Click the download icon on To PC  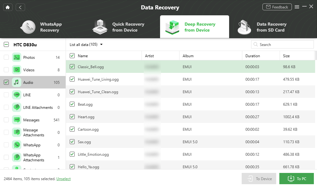[291, 179]
